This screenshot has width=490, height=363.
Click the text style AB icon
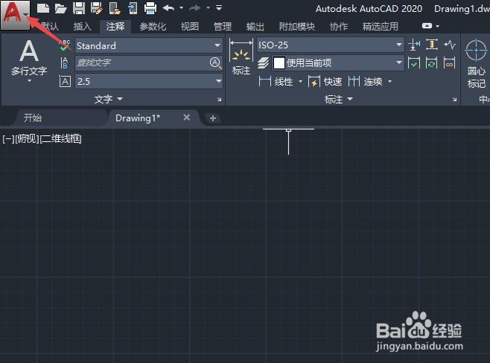click(64, 62)
